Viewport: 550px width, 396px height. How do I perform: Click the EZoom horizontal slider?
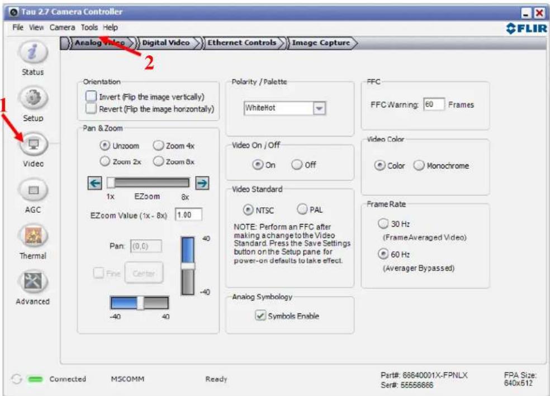148,183
